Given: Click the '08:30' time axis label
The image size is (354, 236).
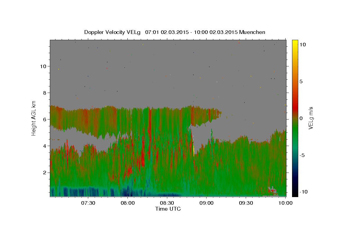Looking at the screenshot, I should pyautogui.click(x=167, y=203).
